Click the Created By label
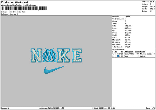The width and height of the screenshot is (156, 110). click(x=5, y=108)
